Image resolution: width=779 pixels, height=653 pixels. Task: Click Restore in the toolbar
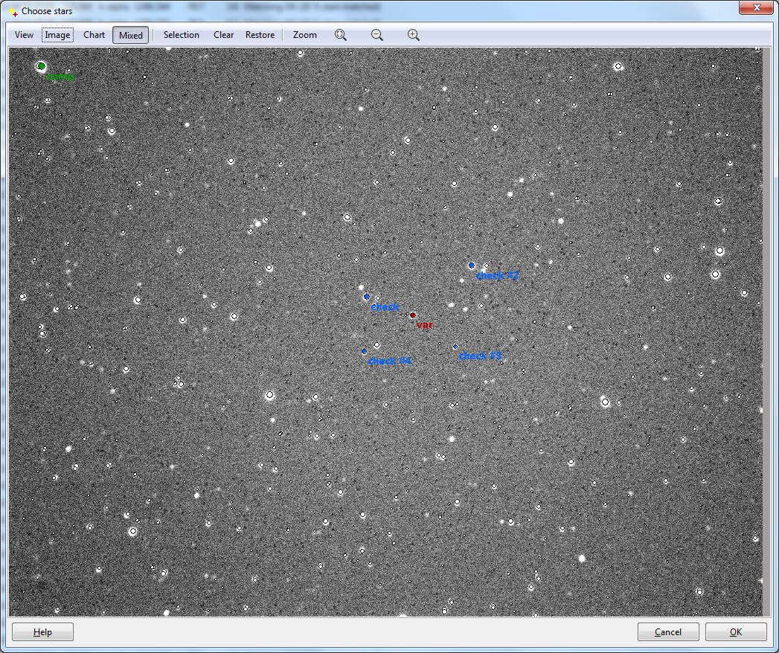[260, 35]
